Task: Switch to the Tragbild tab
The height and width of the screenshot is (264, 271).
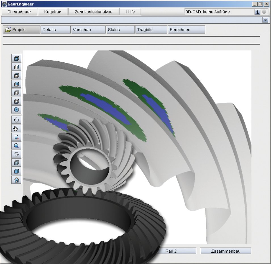Action: [151, 30]
